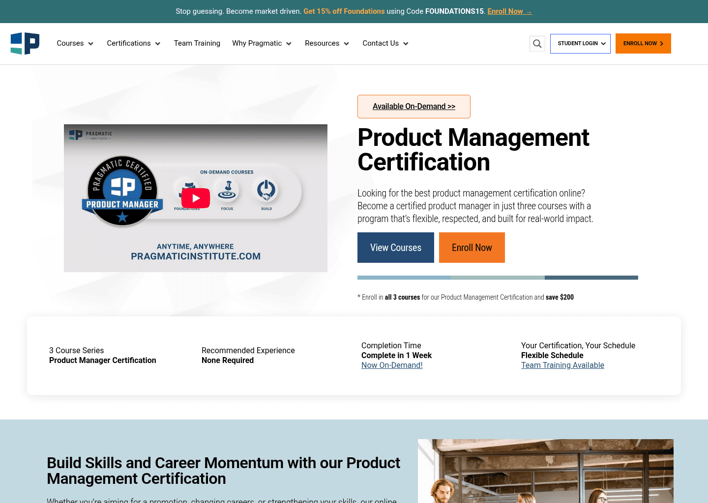Open the Certifications dropdown

(x=133, y=43)
